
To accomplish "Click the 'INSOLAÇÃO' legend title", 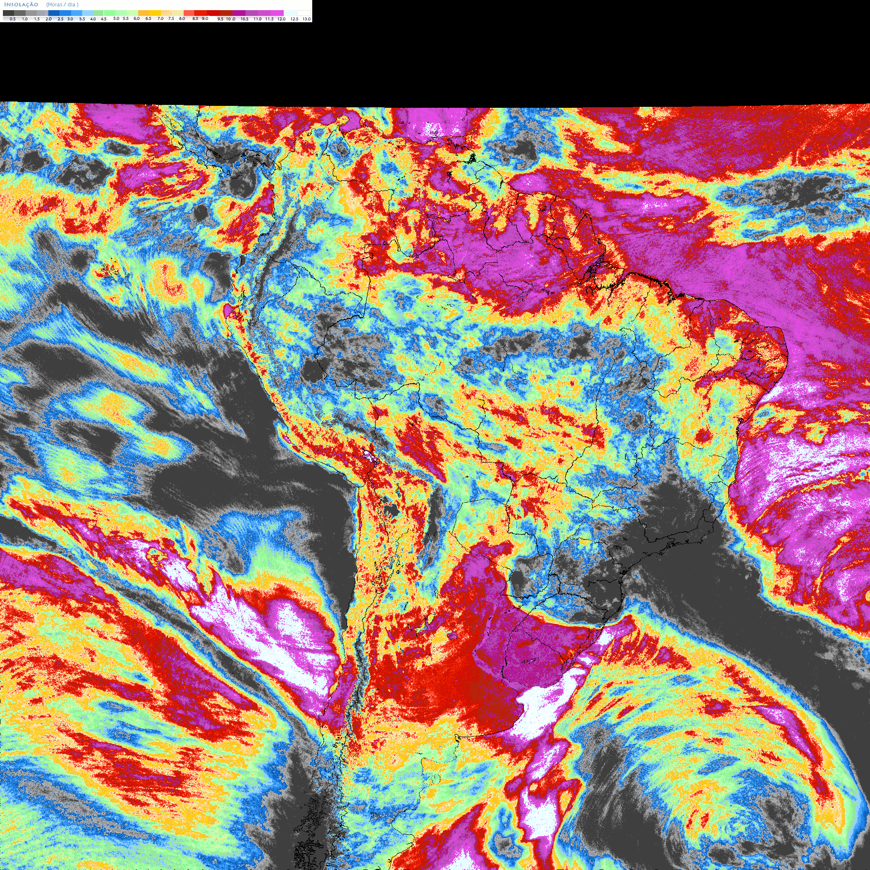I will pyautogui.click(x=21, y=4).
